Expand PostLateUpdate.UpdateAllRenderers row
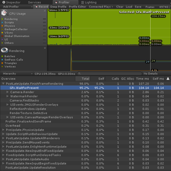 click(x=3, y=138)
